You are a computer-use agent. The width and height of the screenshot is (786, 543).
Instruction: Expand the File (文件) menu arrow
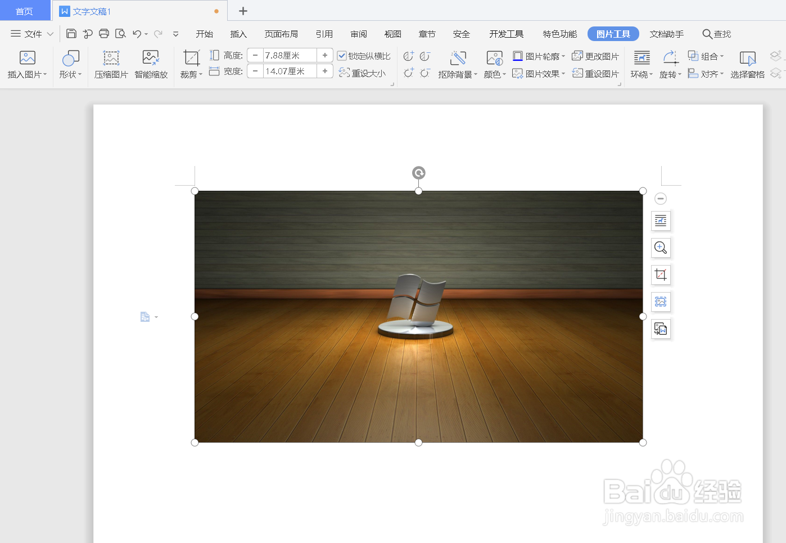(50, 34)
